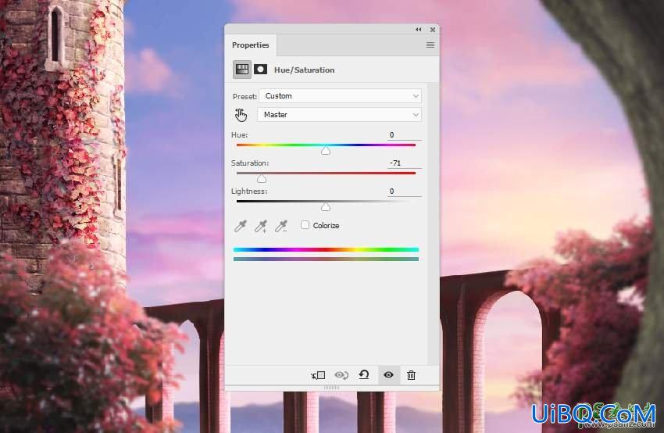
Task: Activate the on-image adjustment hand tool
Action: click(x=241, y=114)
